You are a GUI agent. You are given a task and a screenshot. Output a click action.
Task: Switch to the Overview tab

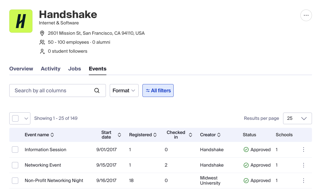click(21, 69)
